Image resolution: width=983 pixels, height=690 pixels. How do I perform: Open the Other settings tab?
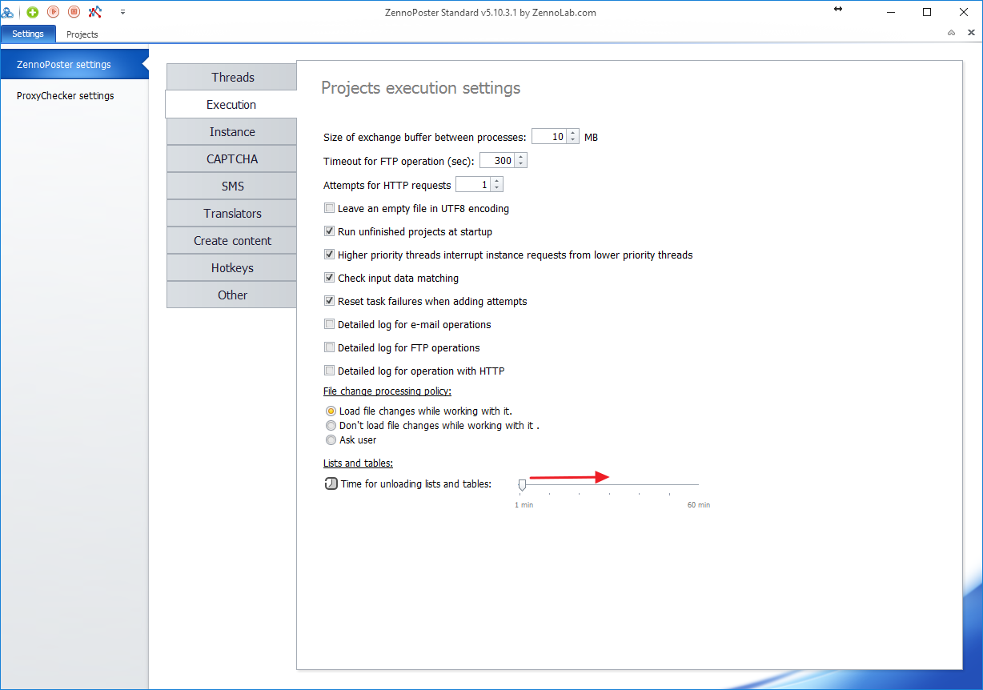(232, 295)
